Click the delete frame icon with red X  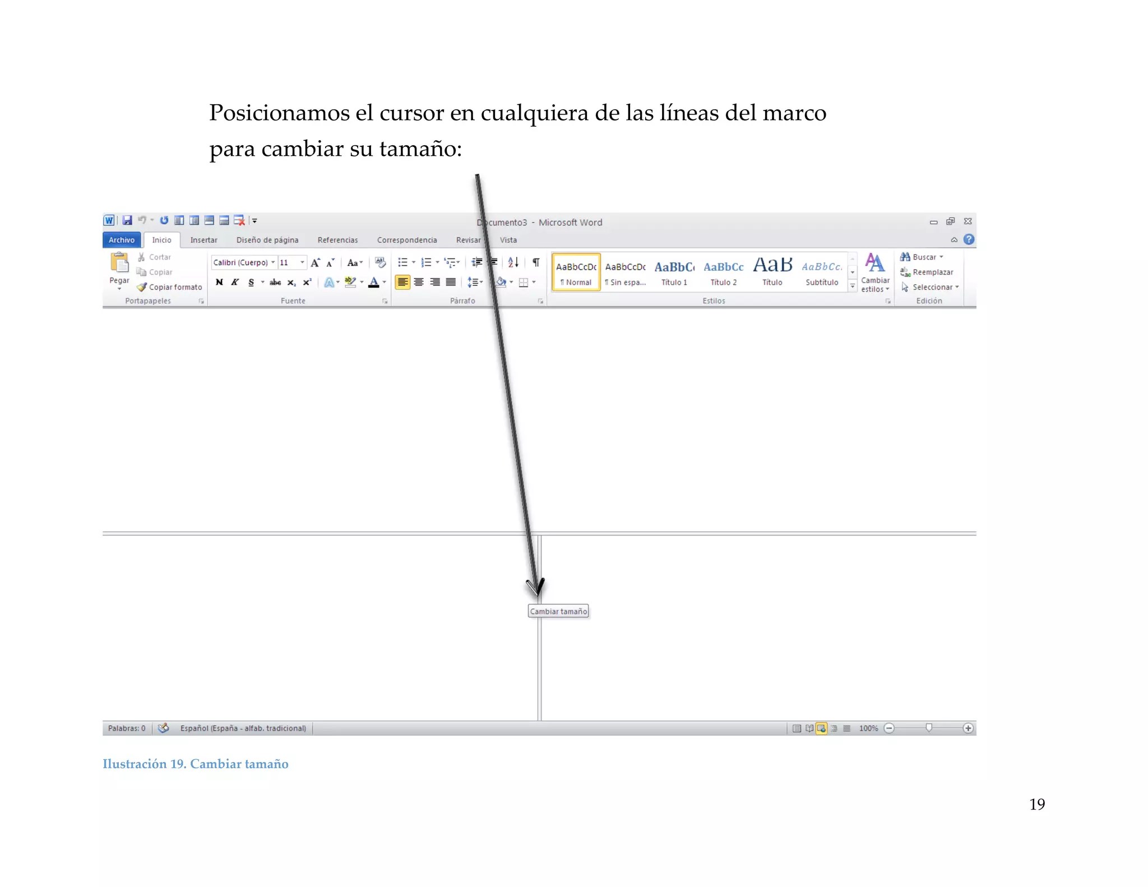[x=239, y=220]
